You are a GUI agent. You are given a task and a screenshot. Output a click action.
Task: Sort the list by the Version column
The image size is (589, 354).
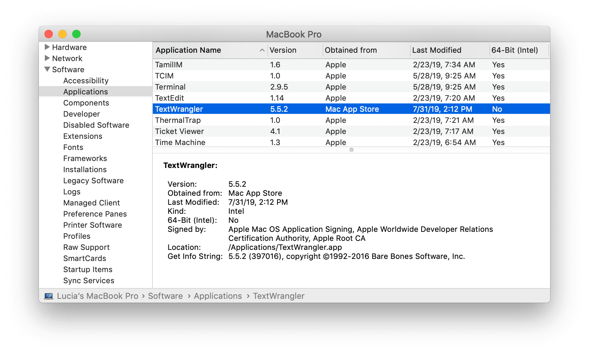pos(282,50)
